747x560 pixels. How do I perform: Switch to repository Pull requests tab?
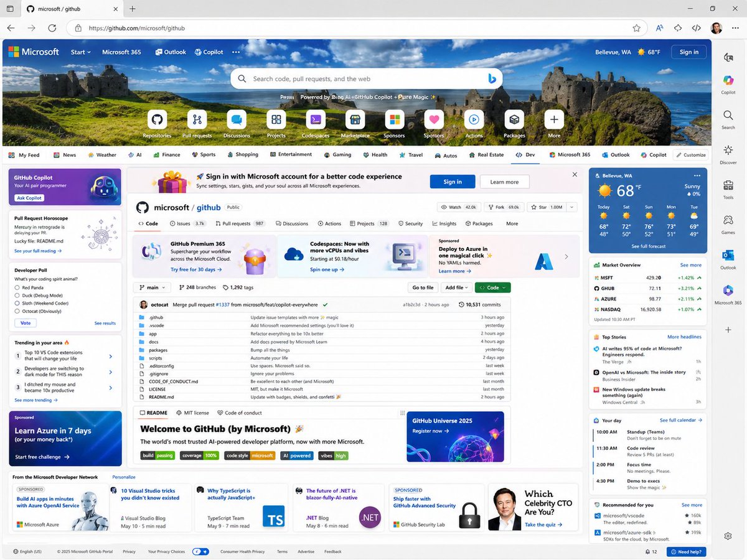coord(240,223)
